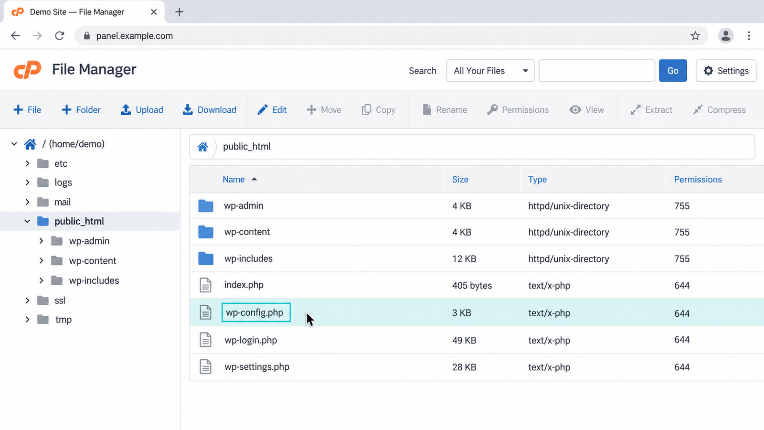Click the Copy toolbar button
The image size is (764, 430).
(378, 110)
